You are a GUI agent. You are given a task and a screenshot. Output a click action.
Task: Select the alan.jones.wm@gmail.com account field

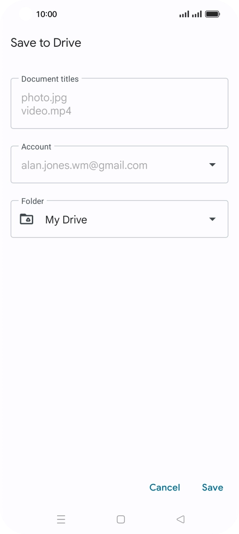point(120,165)
